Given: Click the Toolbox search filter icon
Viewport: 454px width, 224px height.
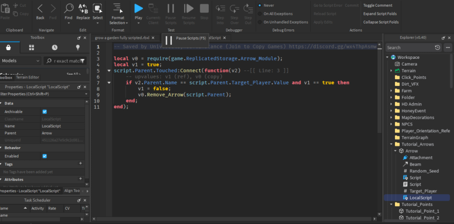Looking at the screenshot, I should 83,61.
